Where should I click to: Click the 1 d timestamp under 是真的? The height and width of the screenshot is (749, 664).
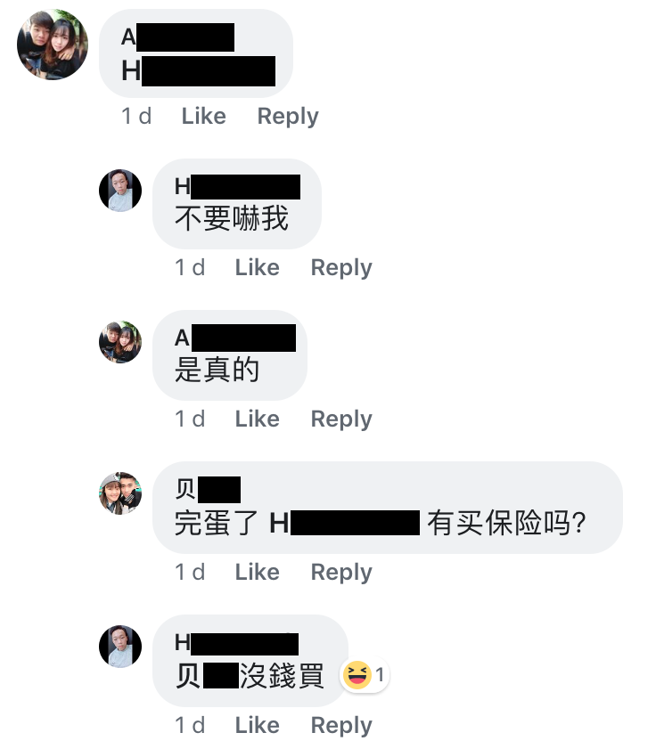[x=190, y=419]
